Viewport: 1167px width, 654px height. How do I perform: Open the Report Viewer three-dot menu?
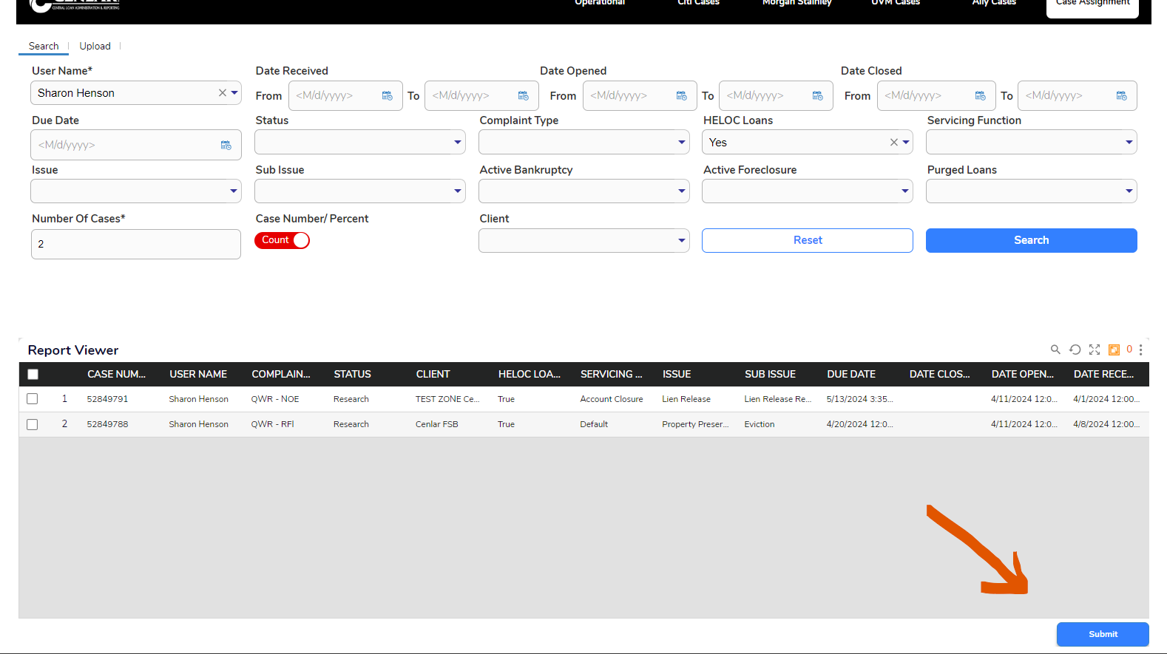point(1141,350)
